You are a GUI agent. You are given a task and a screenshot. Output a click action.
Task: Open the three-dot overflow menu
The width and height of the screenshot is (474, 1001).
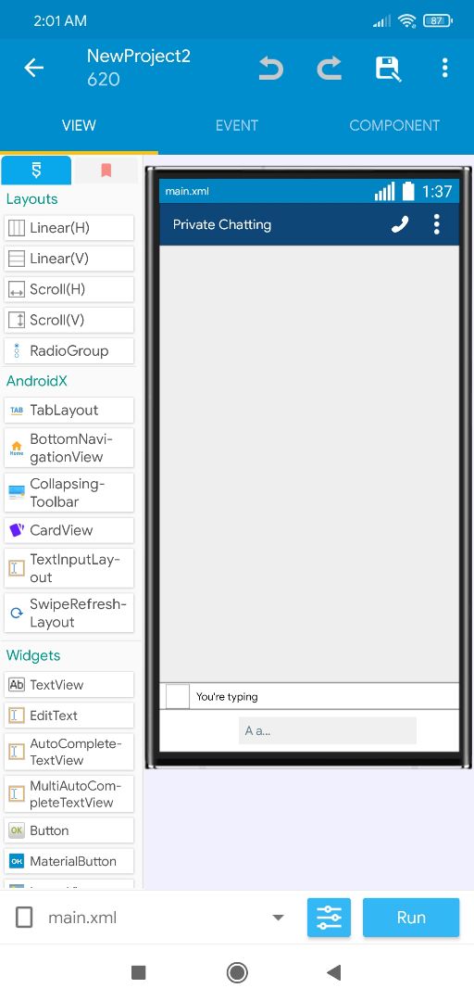click(x=444, y=68)
